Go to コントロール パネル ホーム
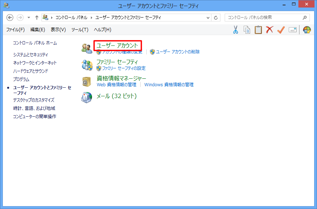This screenshot has height=209, width=317. coord(35,43)
